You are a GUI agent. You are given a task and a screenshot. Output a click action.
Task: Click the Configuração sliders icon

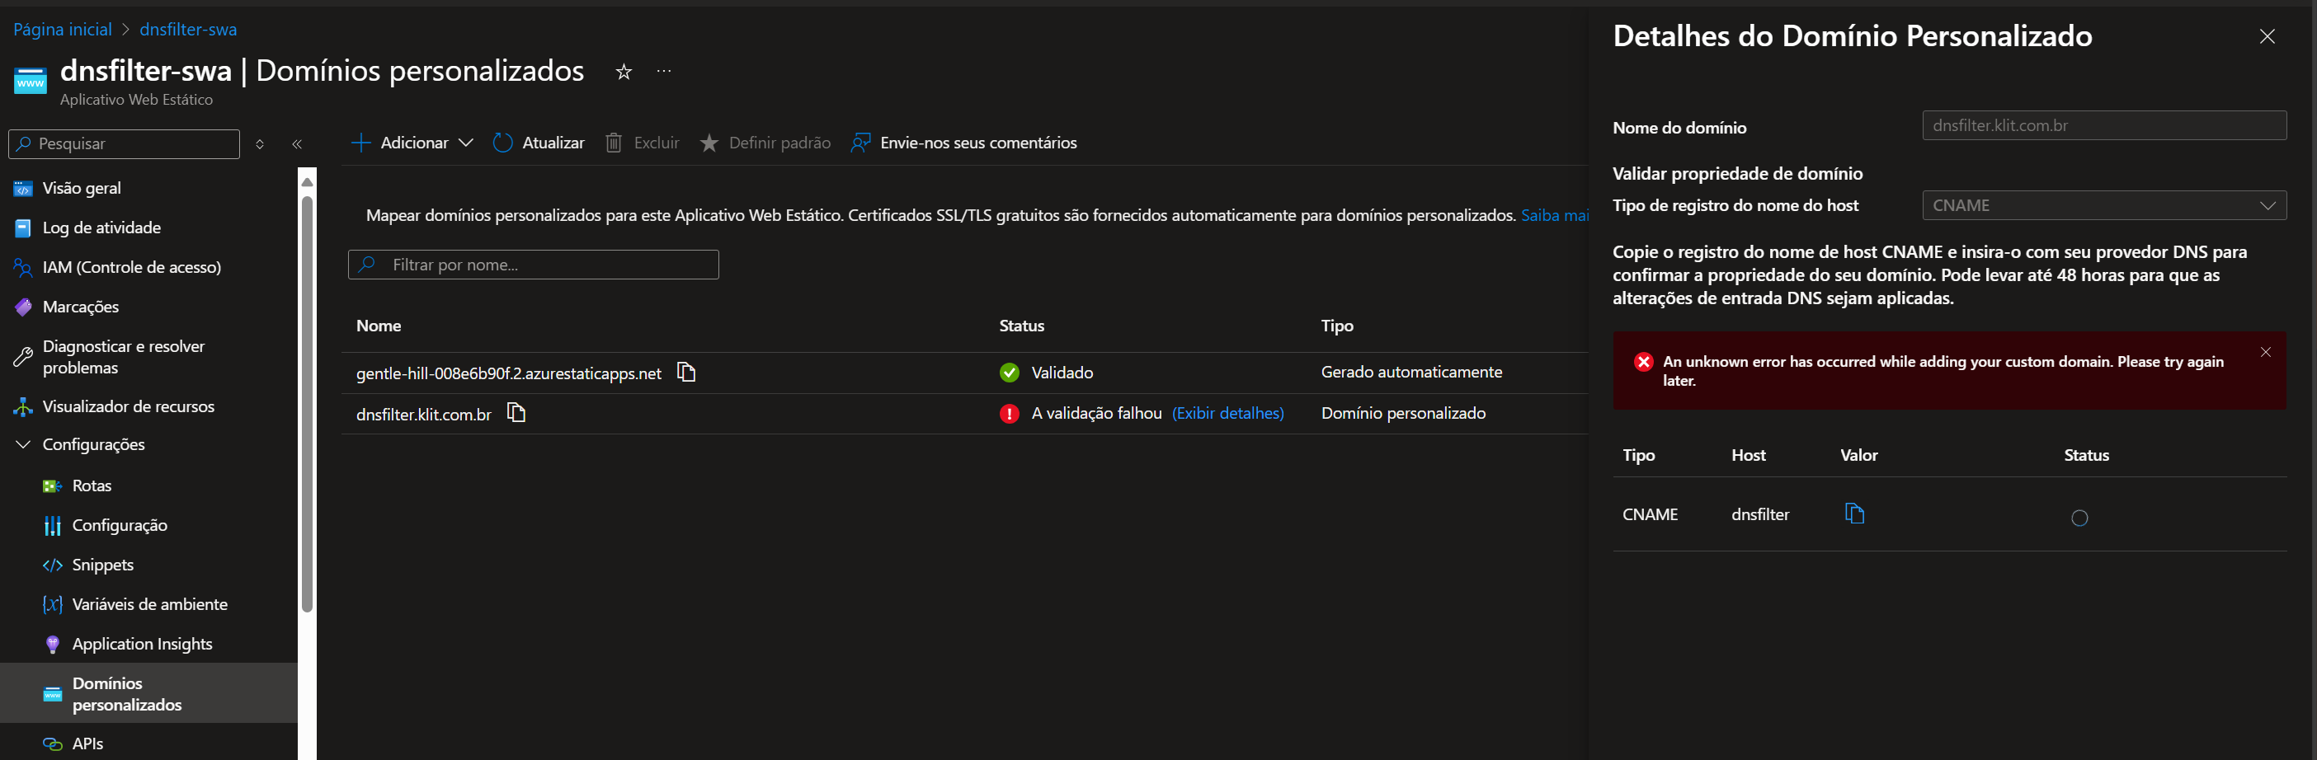[52, 526]
